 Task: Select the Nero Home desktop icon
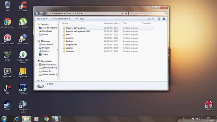[x=23, y=39]
